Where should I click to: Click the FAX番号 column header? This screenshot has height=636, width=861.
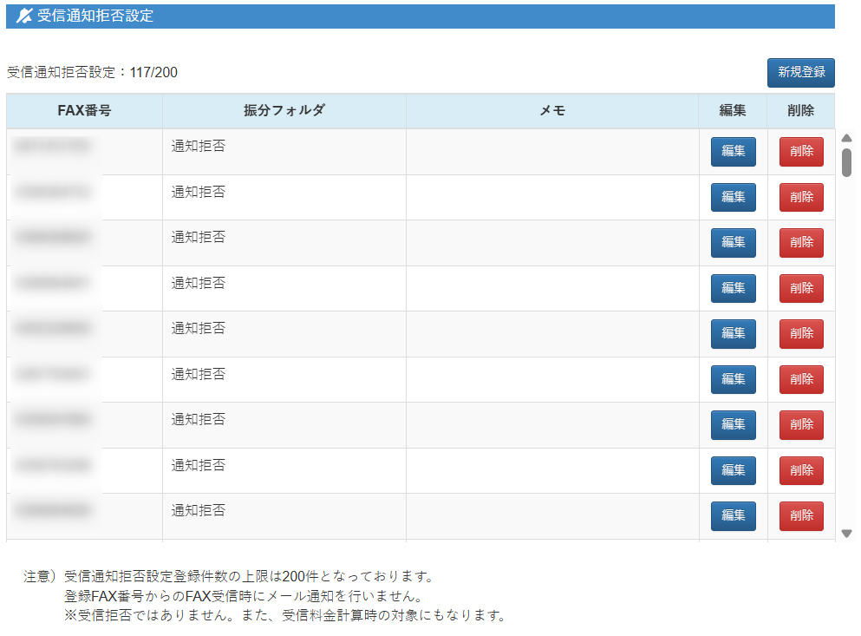[x=85, y=110]
